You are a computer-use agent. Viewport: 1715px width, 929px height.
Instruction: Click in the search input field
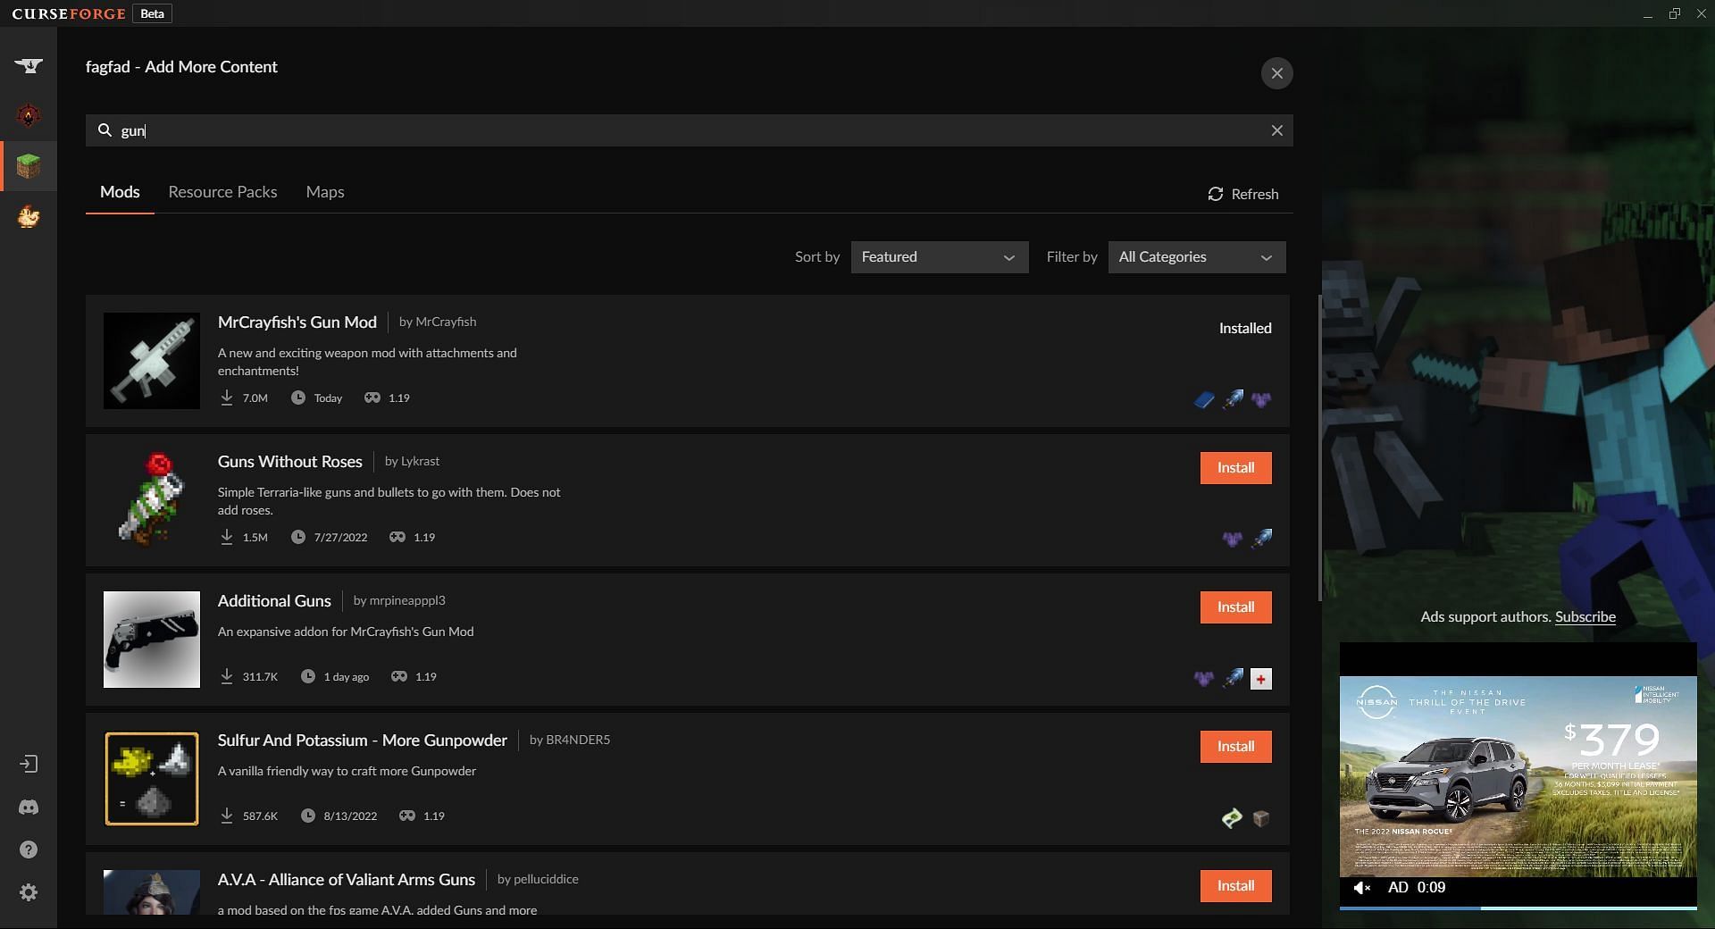pos(690,130)
